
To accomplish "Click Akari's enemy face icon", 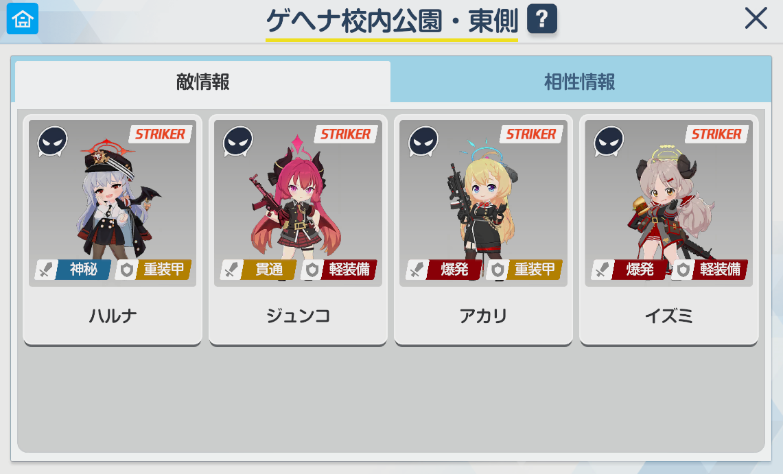I will pos(423,141).
